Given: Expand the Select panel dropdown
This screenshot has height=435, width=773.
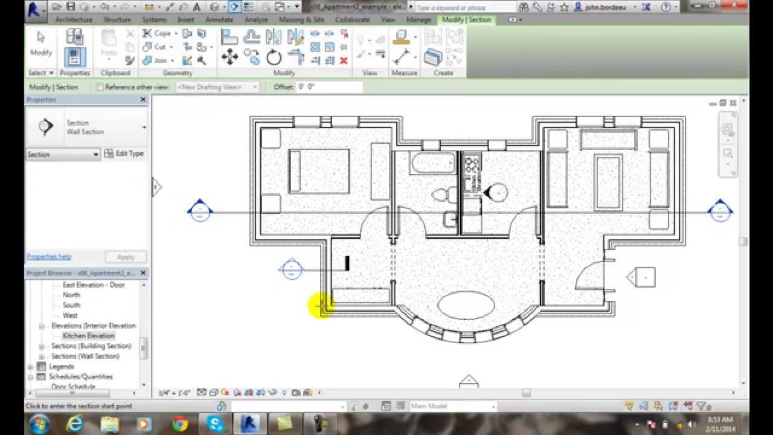Looking at the screenshot, I should click(41, 73).
